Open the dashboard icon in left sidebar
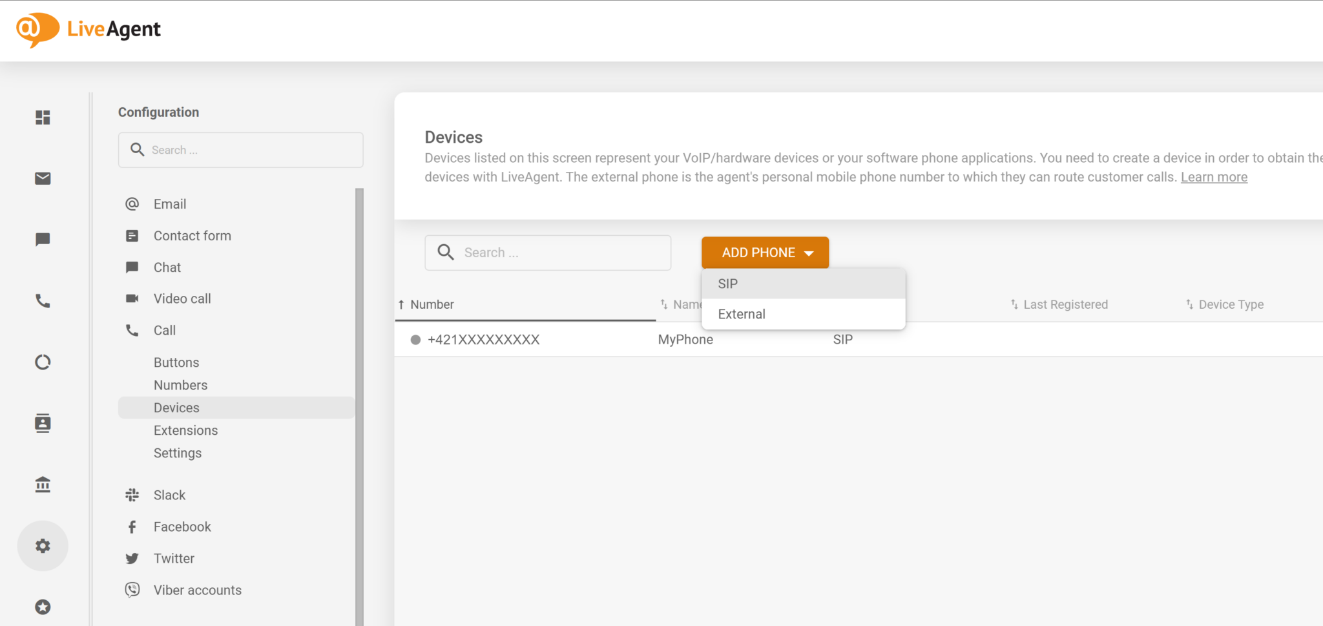Screen dimensions: 1323x626 pos(43,117)
